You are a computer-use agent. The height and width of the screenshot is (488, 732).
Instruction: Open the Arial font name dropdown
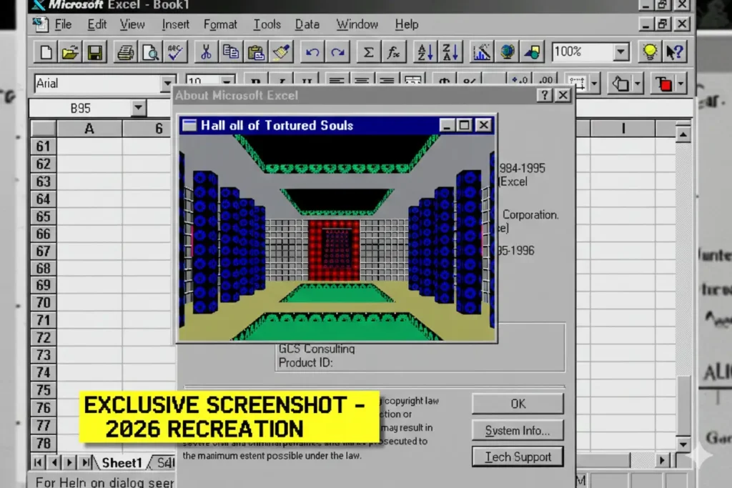169,84
